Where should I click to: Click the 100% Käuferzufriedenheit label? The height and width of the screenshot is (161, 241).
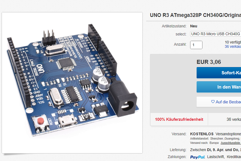tap(179, 119)
